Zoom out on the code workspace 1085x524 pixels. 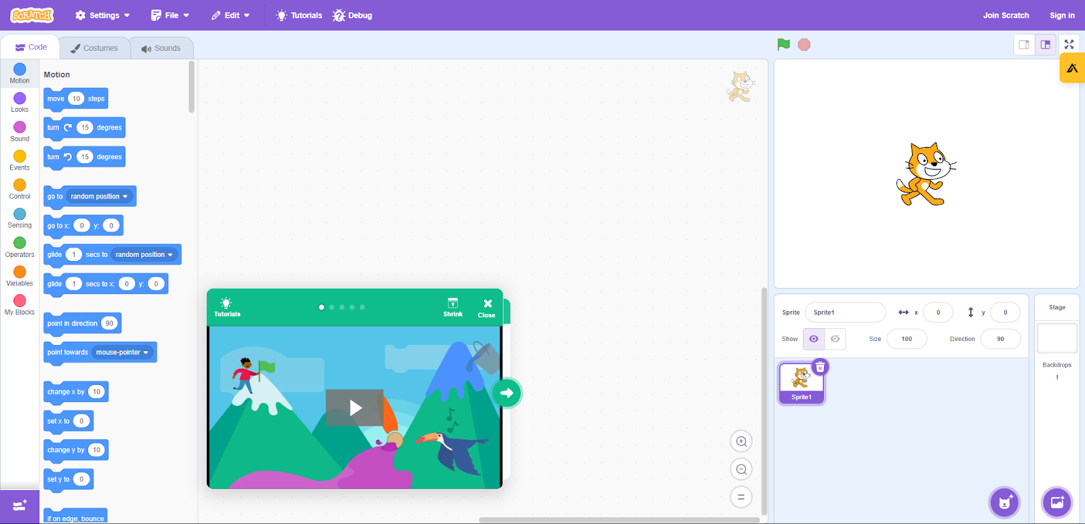[x=741, y=469]
